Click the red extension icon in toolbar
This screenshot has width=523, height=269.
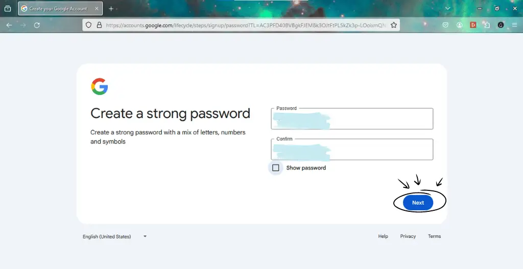(x=473, y=25)
